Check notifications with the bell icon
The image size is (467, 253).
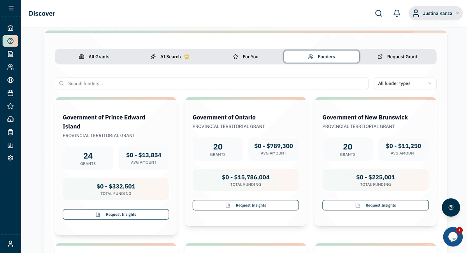pyautogui.click(x=397, y=13)
